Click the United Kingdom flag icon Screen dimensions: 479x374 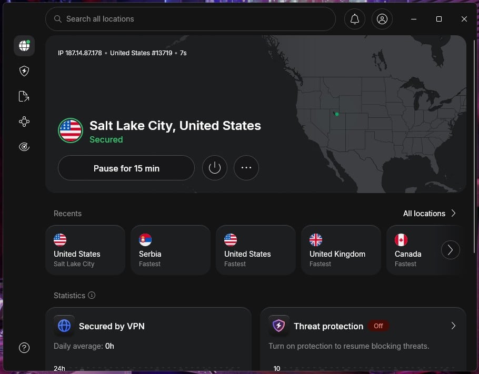[x=316, y=240]
